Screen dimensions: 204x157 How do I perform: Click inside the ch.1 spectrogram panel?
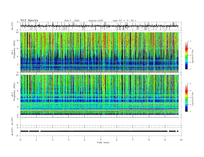99,52
